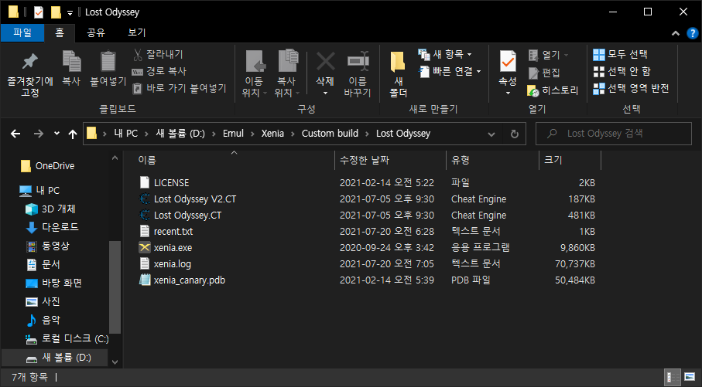This screenshot has height=387, width=702.
Task: Go forward with the right arrow
Action: pos(39,134)
